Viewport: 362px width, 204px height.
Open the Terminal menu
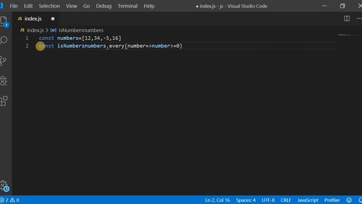(x=127, y=6)
